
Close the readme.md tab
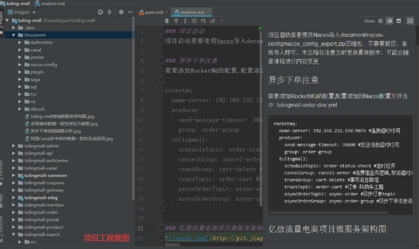point(208,12)
